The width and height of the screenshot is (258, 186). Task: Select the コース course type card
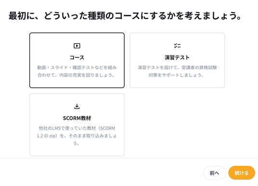coord(77,60)
